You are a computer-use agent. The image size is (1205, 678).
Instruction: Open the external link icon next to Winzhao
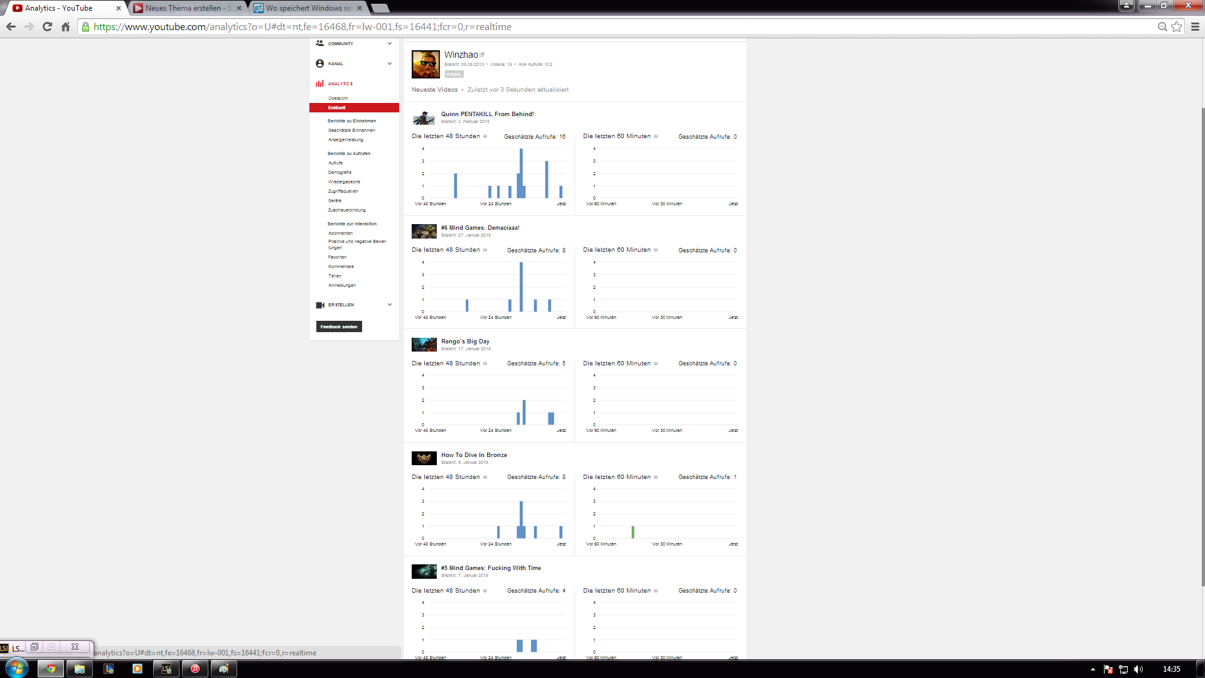(482, 55)
